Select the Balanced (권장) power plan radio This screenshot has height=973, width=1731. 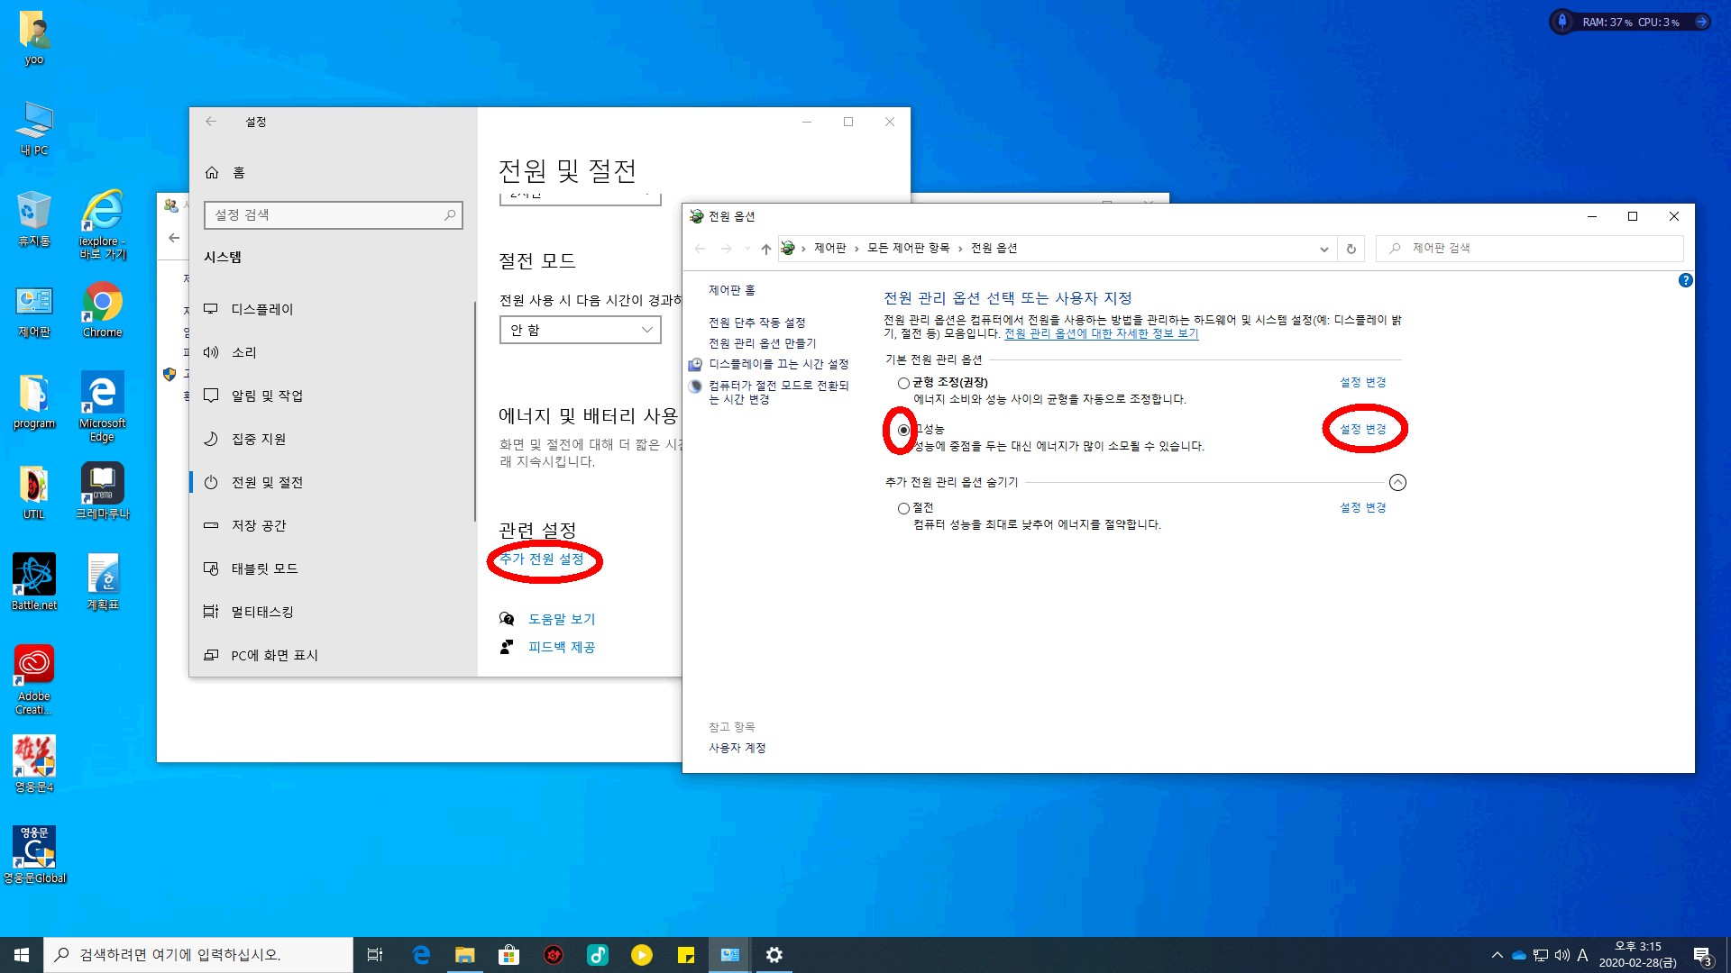pos(903,383)
